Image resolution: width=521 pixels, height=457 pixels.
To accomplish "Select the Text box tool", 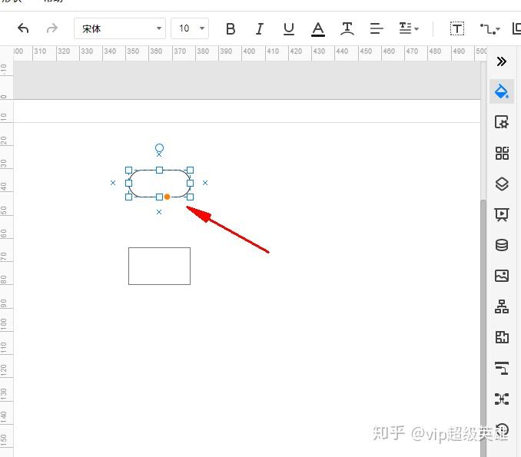I will [457, 28].
